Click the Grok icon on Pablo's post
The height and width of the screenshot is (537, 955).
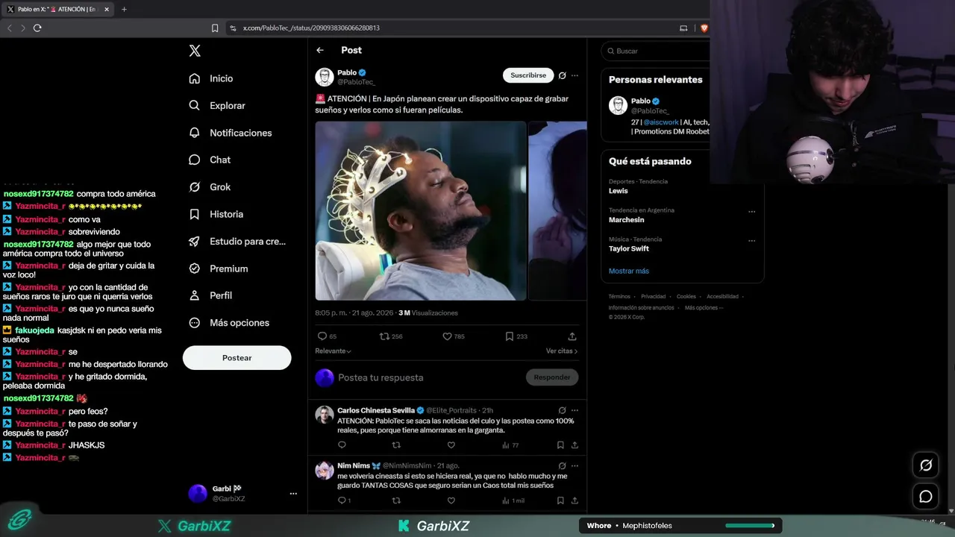(x=563, y=75)
